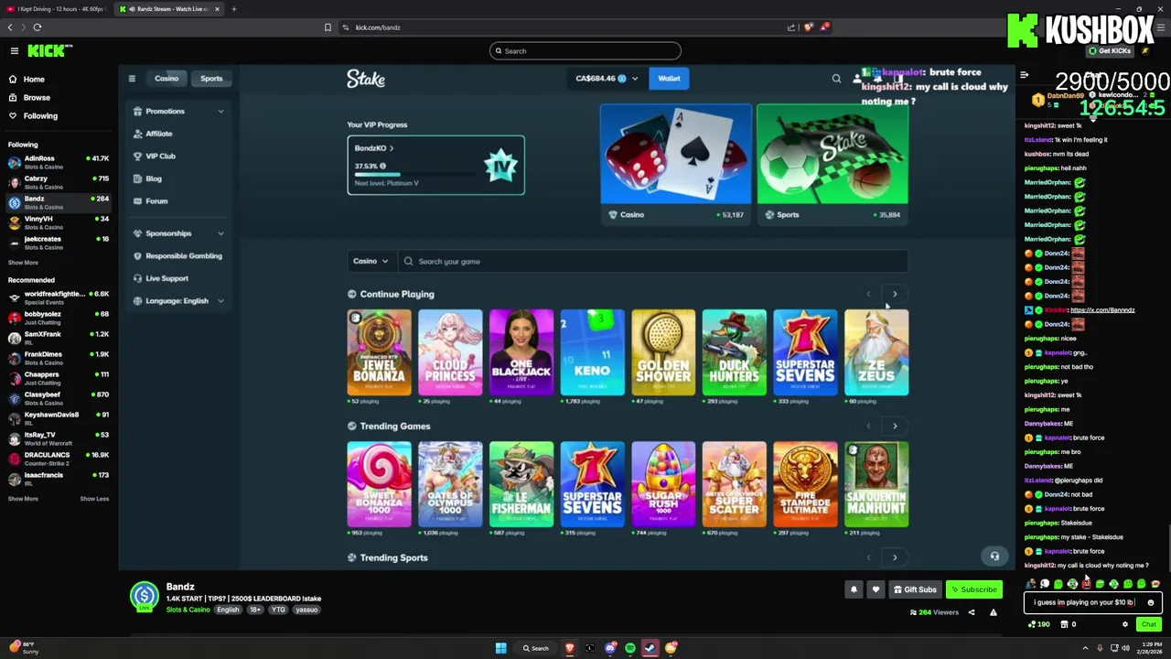Click the Gift Subs button
The image size is (1171, 659).
915,589
